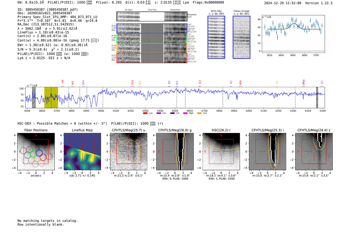The width and height of the screenshot is (350, 238).
Task: Click the dark purple CIII legend swatch
Action: pyautogui.click(x=172, y=113)
